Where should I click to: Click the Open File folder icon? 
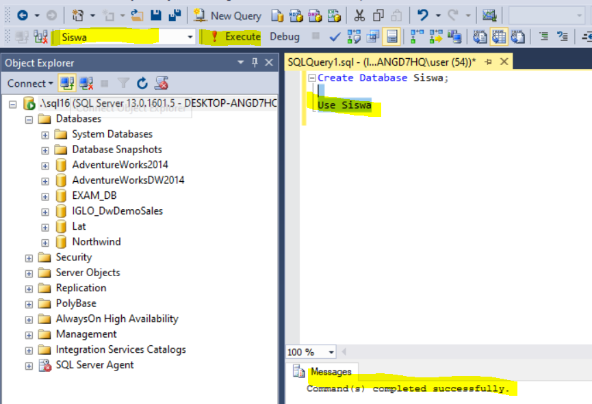(x=137, y=16)
